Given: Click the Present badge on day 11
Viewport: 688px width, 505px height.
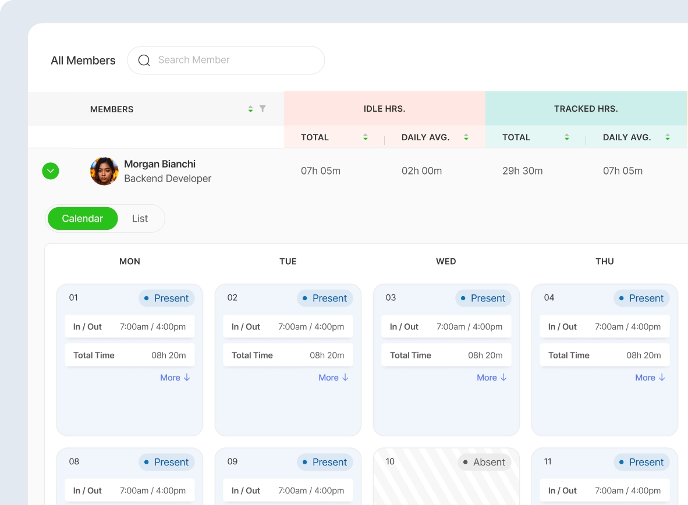Looking at the screenshot, I should click(641, 463).
